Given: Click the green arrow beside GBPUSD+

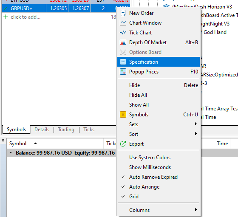Looking at the screenshot, I should [x=6, y=8].
